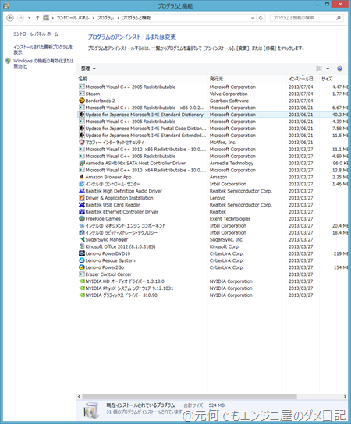Click the Erazer Control Center icon
The height and width of the screenshot is (424, 351).
pyautogui.click(x=82, y=274)
